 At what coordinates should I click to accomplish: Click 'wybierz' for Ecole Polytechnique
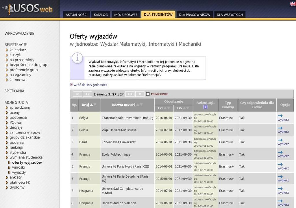(283, 156)
